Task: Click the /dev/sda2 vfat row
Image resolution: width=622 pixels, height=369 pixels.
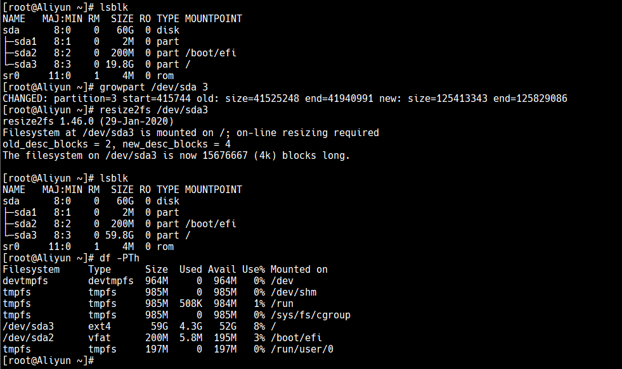Action: (x=162, y=338)
